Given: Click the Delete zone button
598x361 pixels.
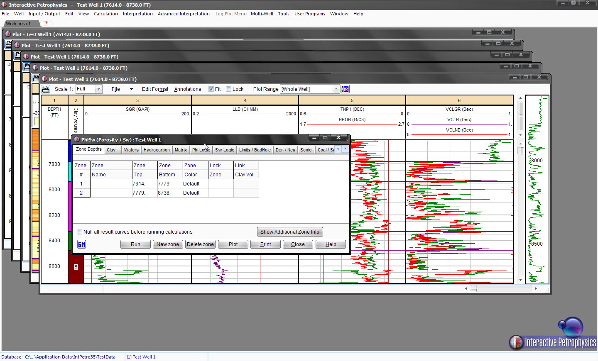Looking at the screenshot, I should (200, 244).
